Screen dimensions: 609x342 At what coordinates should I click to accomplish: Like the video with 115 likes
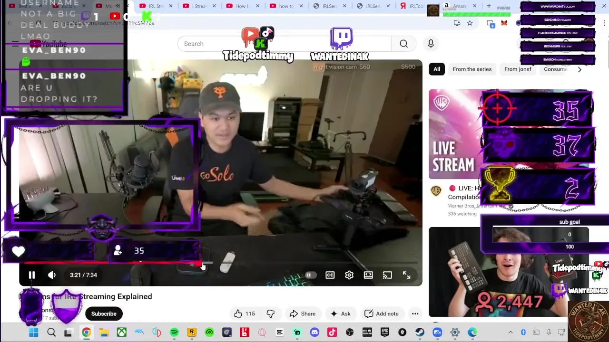point(245,313)
